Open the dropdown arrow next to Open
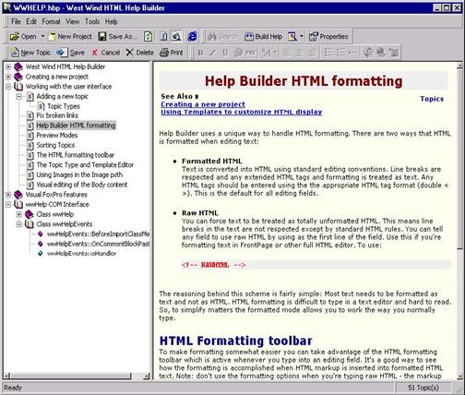Viewport: 465px width, 395px height. (42, 37)
